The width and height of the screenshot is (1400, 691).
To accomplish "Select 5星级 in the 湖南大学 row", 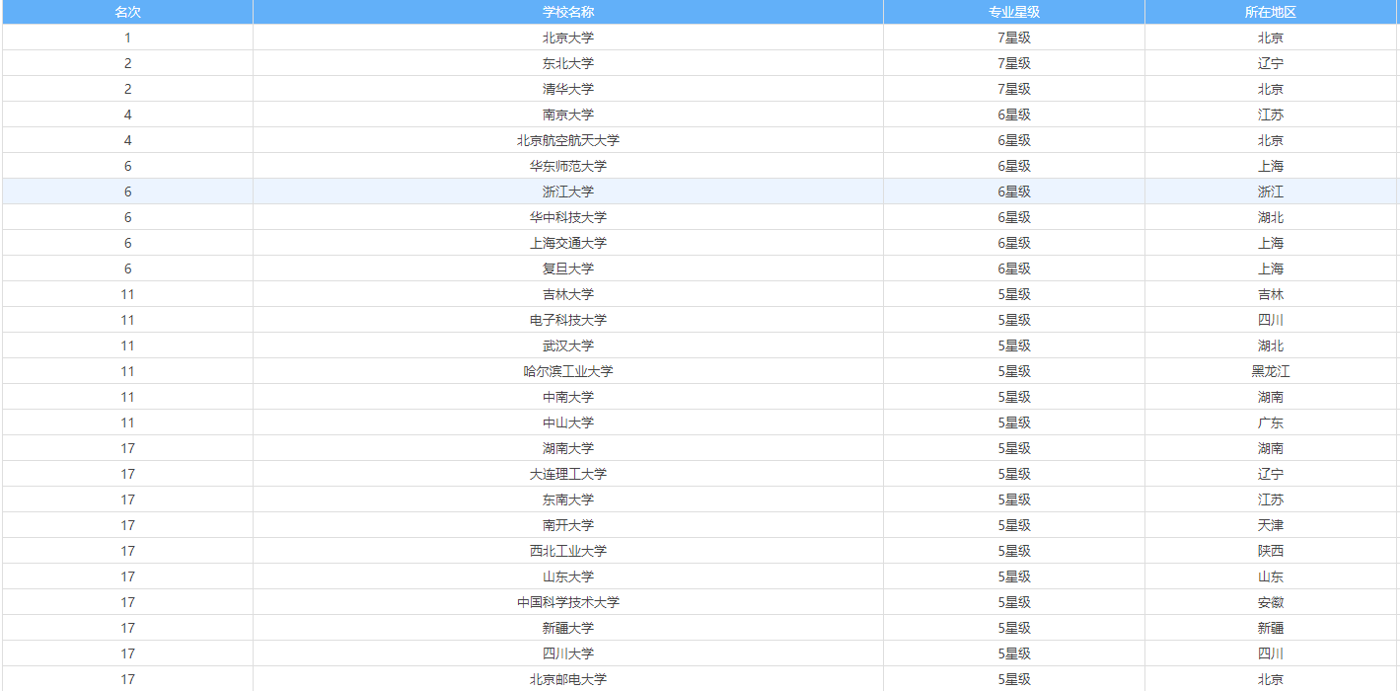I will click(1014, 448).
